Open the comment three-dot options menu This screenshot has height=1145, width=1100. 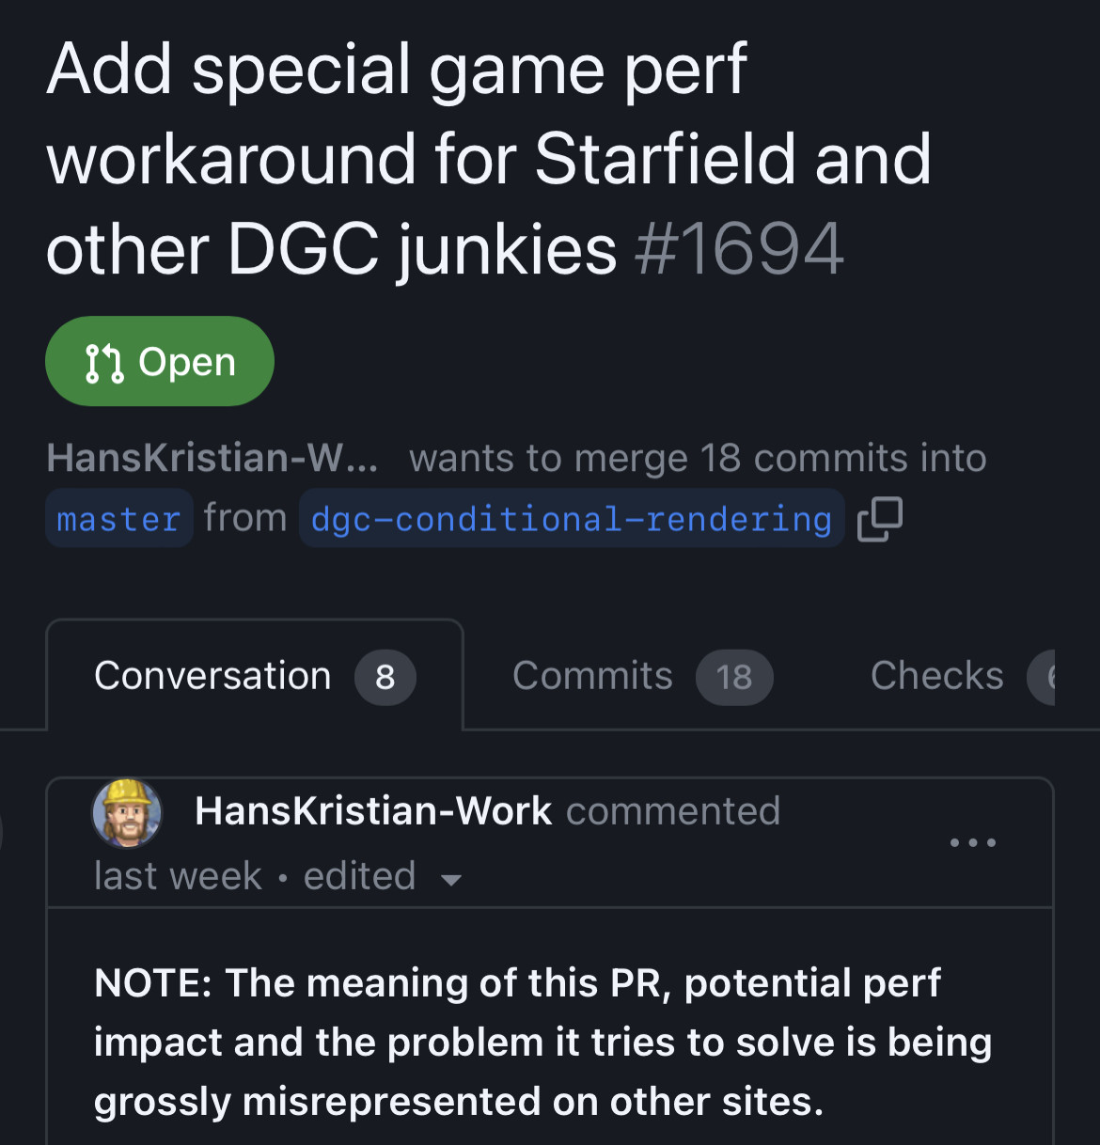(972, 842)
